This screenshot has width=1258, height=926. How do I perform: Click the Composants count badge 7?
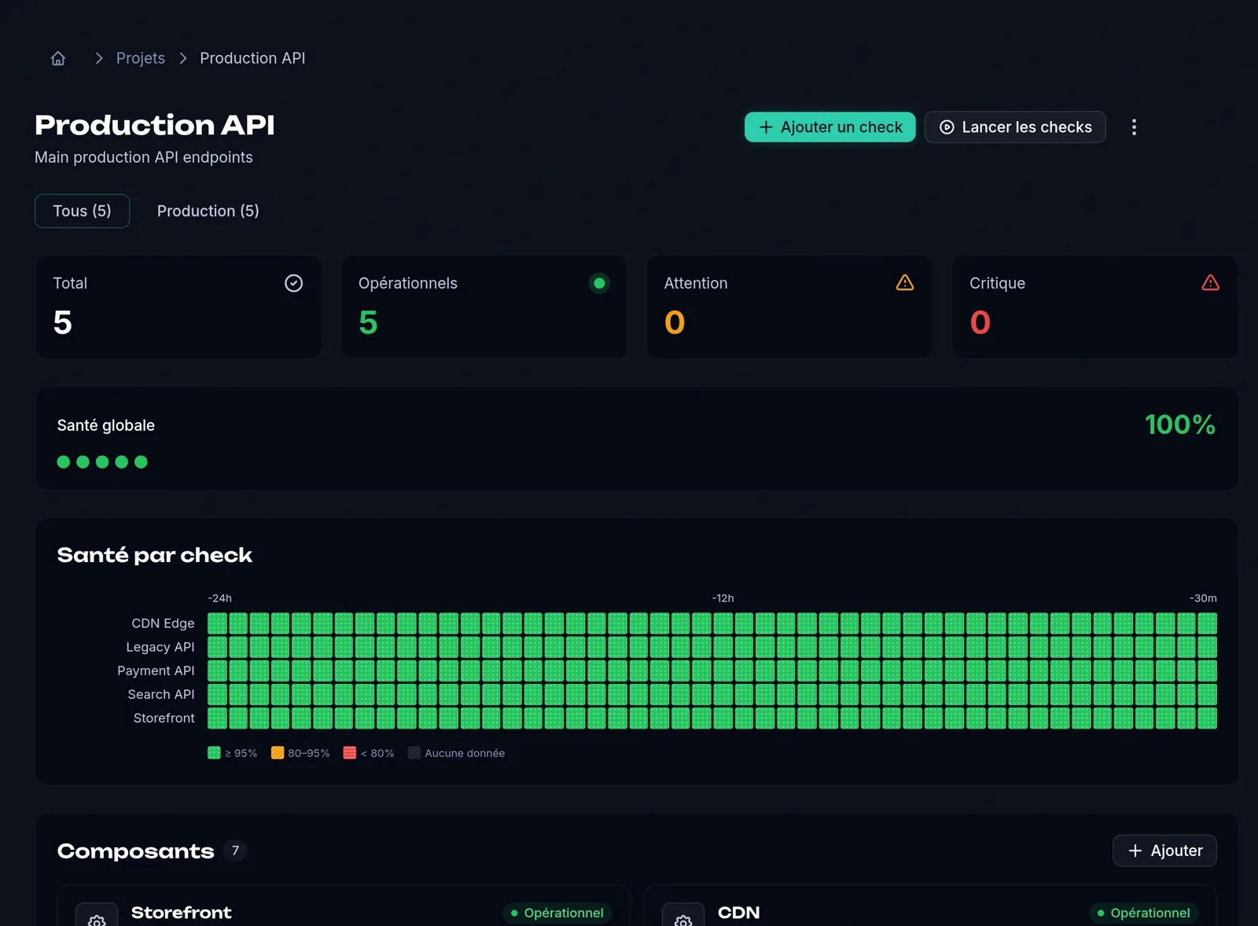[x=235, y=851]
